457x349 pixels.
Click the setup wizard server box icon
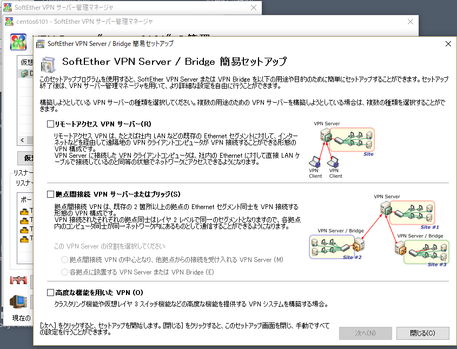47,64
